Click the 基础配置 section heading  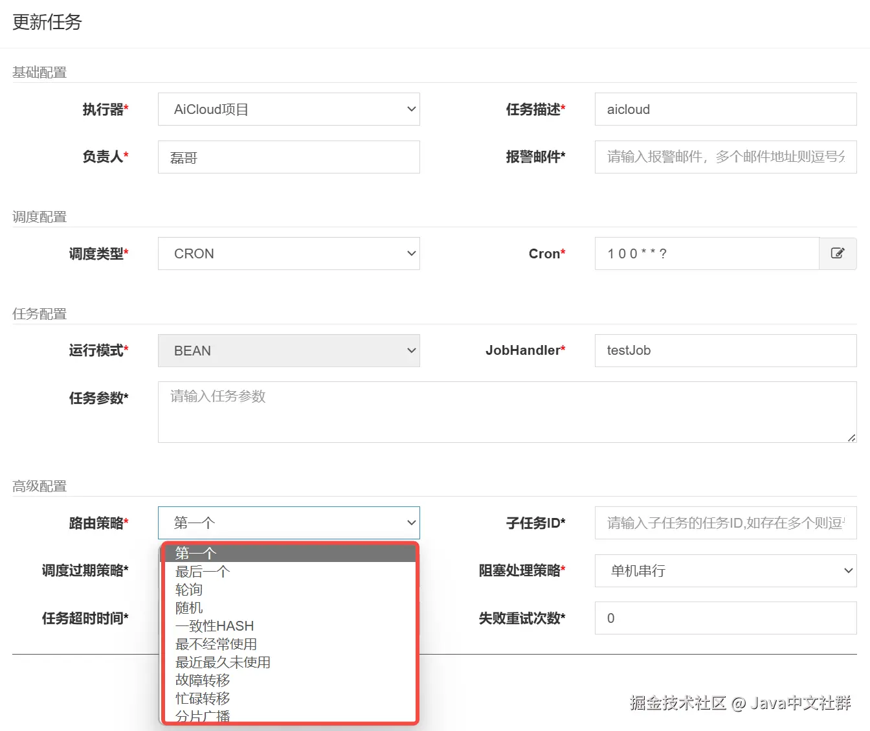[39, 73]
